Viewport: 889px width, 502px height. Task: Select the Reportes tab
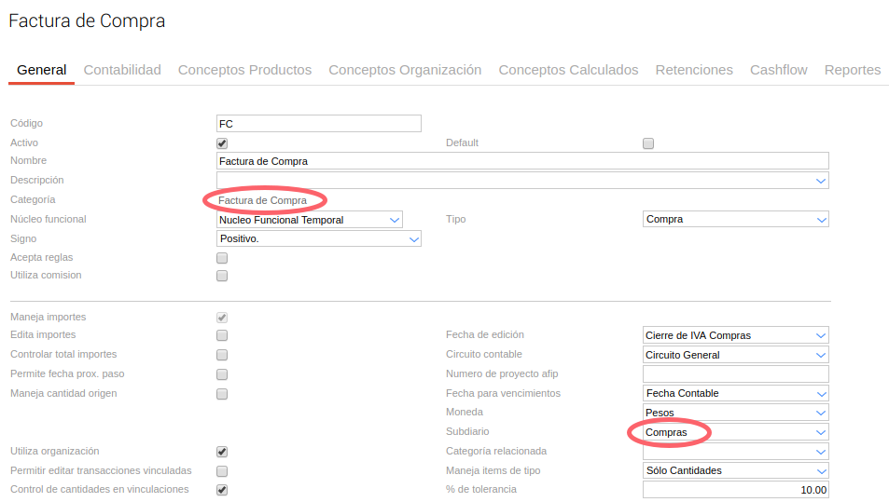[852, 70]
